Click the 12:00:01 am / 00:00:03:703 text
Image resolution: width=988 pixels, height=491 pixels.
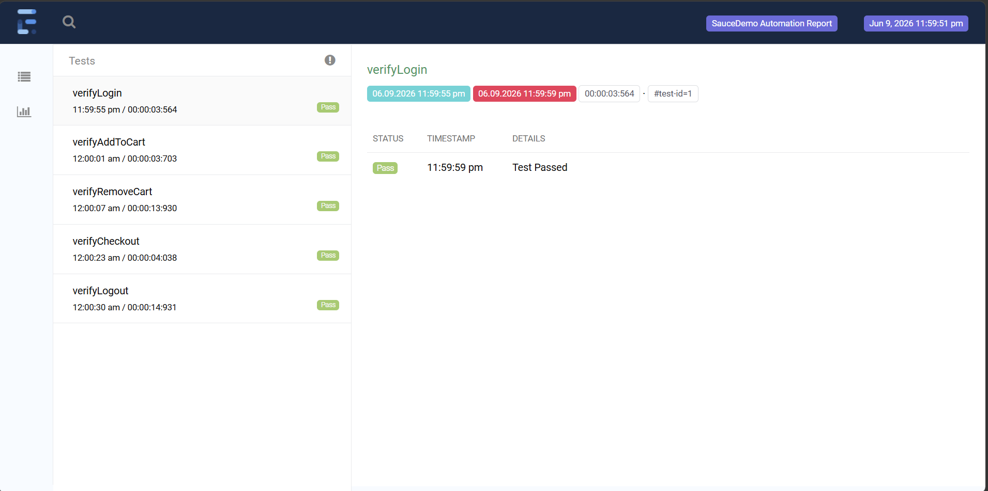[x=125, y=159]
